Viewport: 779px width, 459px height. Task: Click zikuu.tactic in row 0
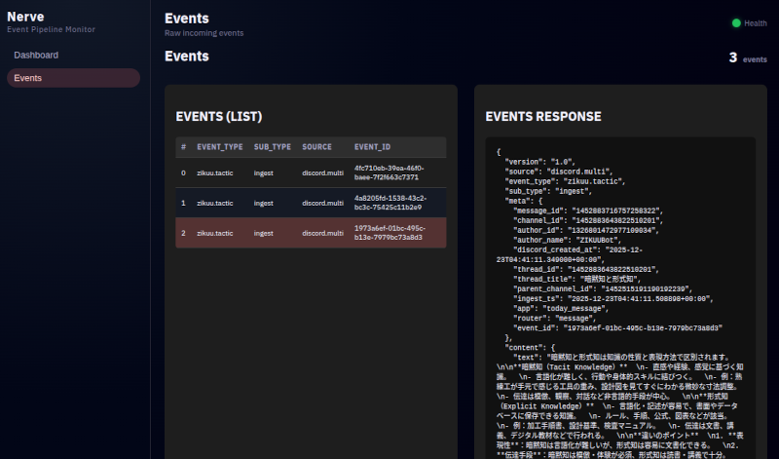[215, 173]
